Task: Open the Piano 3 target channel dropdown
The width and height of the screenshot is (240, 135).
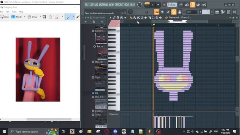Action: (179, 18)
